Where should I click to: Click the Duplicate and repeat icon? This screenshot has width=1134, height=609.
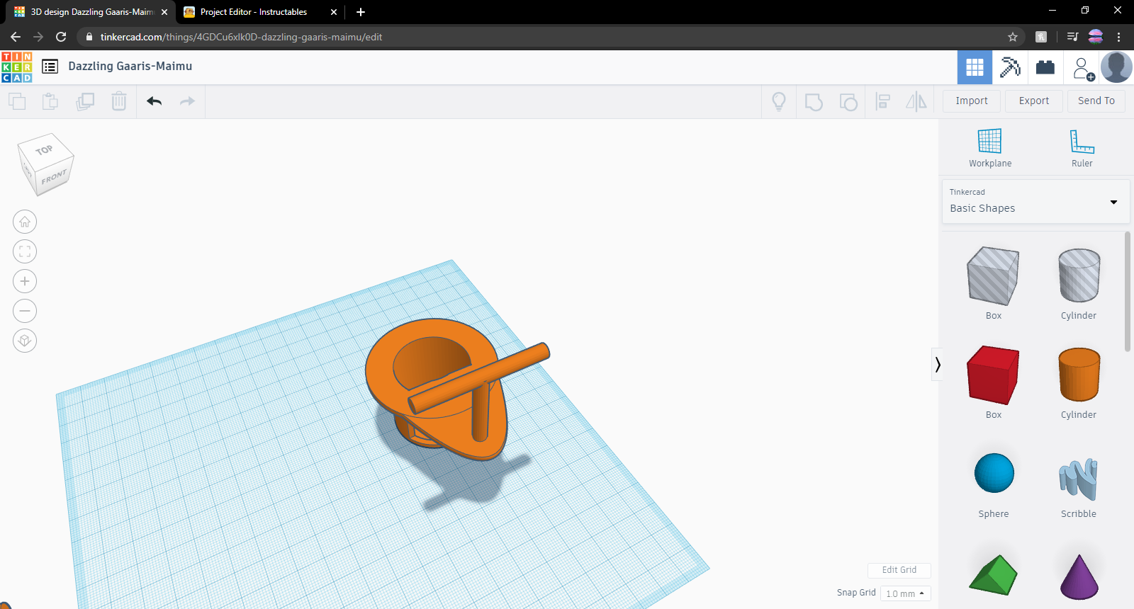coord(85,101)
